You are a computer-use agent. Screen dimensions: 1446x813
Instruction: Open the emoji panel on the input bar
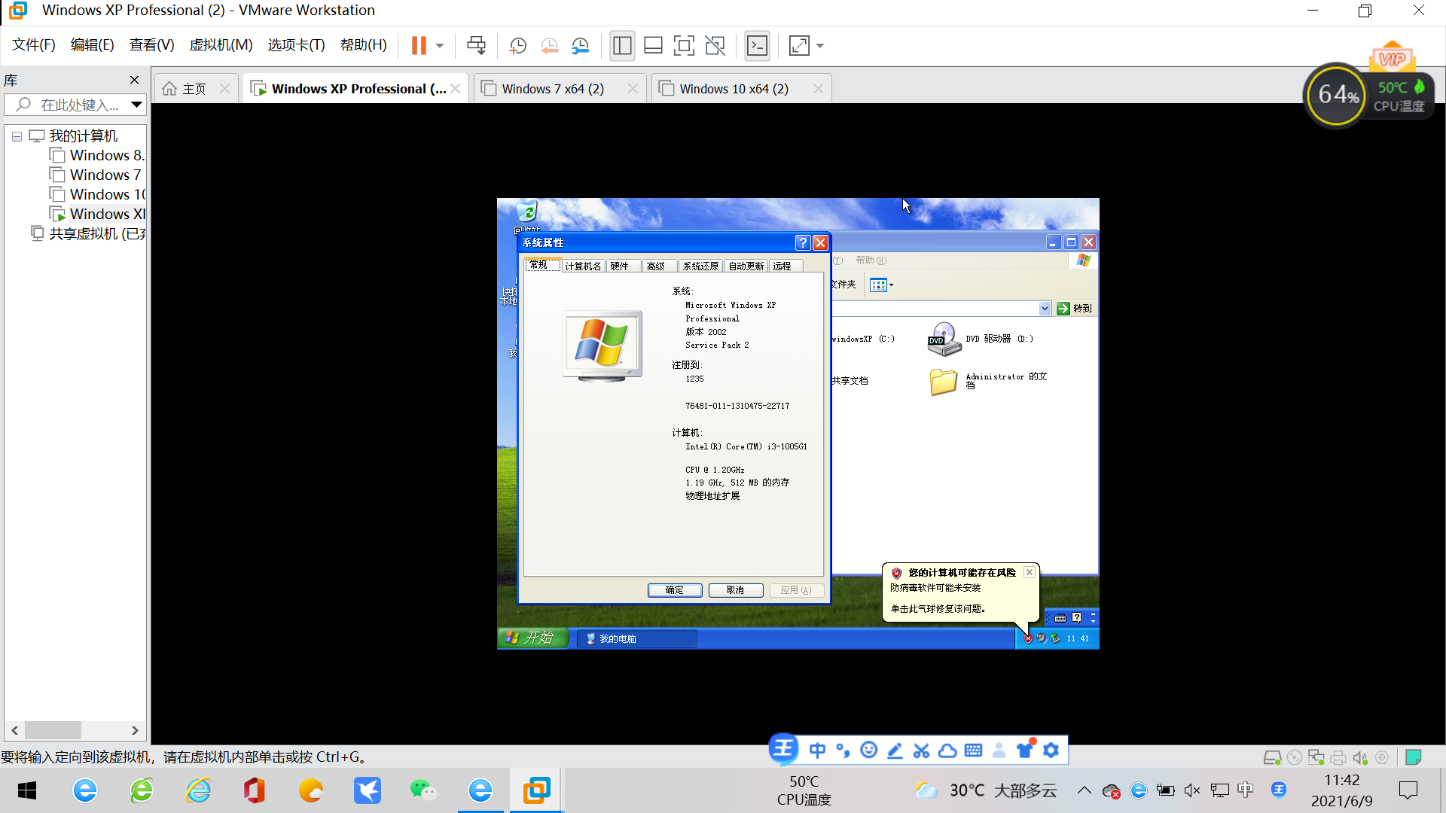(869, 750)
